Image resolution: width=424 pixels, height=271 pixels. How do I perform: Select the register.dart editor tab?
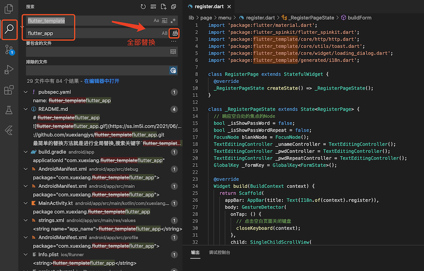(x=210, y=6)
